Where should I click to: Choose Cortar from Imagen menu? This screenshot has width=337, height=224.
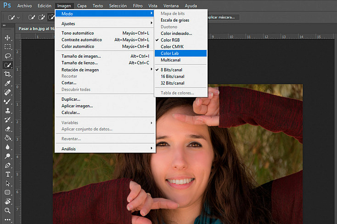click(105, 83)
